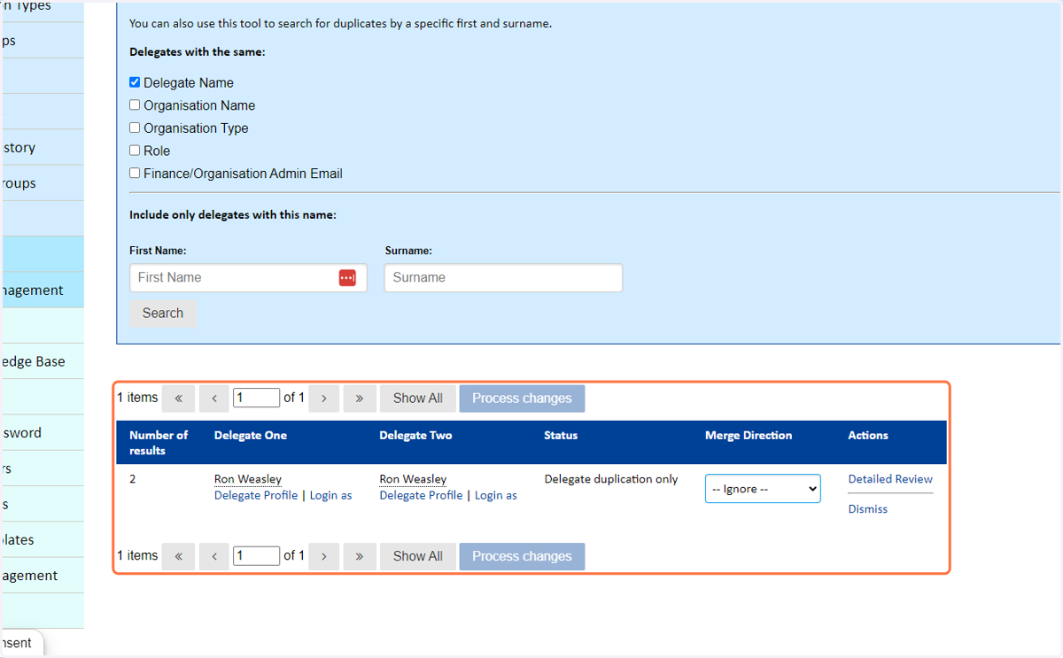Screen dimensions: 1063x658
Task: Open the sidebar item ending in 'story'
Action: (x=42, y=148)
